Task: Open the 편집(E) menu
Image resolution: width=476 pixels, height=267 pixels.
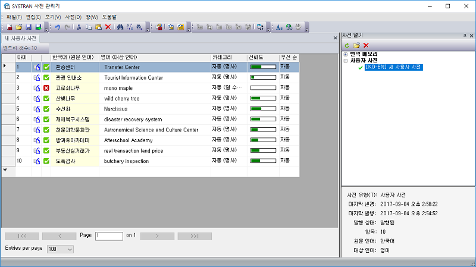Action: tap(33, 17)
